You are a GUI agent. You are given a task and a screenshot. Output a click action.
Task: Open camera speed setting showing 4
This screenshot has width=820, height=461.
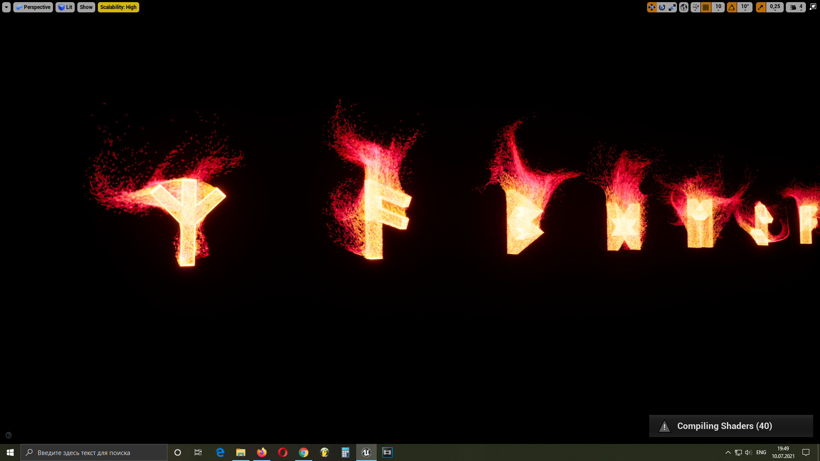point(796,7)
